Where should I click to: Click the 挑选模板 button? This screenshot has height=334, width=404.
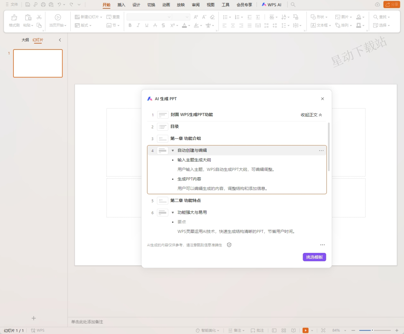tap(314, 257)
